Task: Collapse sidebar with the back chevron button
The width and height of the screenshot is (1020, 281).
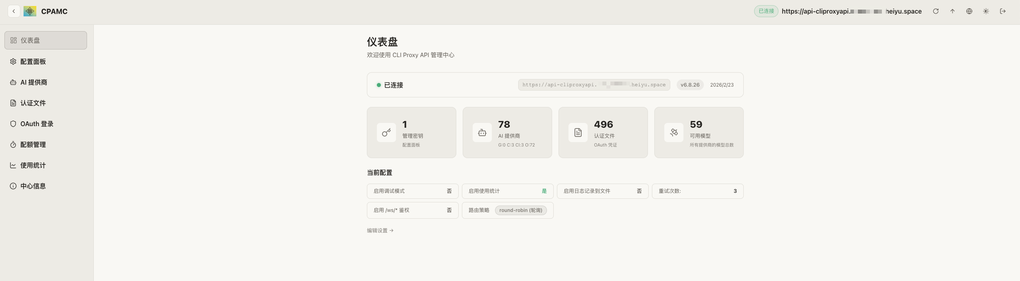Action: point(14,11)
